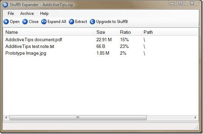Click the Expand All label
The width and height of the screenshot is (203, 134).
click(x=57, y=22)
